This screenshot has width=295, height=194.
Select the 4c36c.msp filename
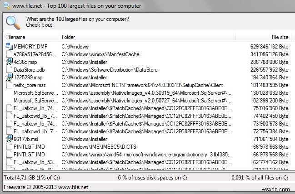[25, 62]
